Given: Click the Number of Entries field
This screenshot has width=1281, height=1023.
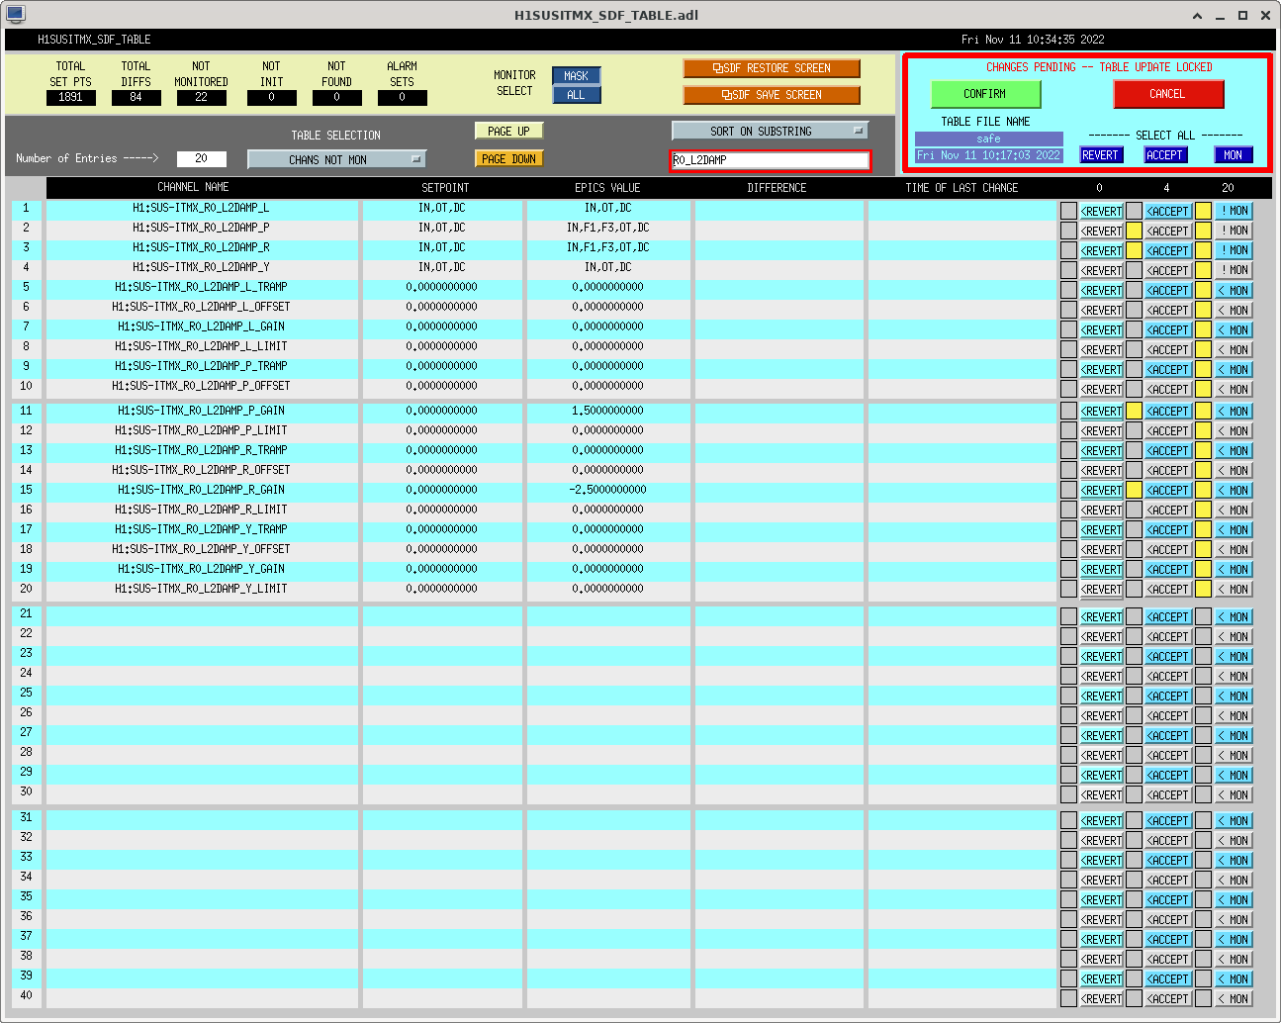Looking at the screenshot, I should click(201, 158).
